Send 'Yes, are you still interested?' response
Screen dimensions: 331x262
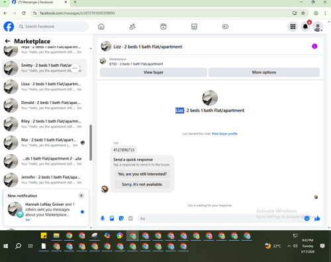[142, 174]
